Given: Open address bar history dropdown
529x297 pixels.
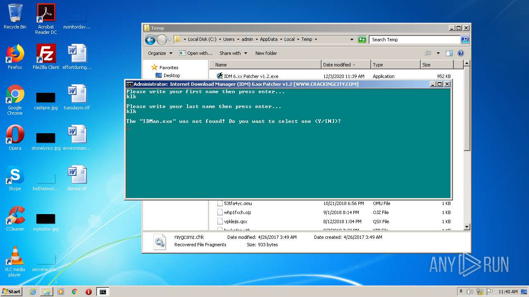Looking at the screenshot, I should (352, 40).
